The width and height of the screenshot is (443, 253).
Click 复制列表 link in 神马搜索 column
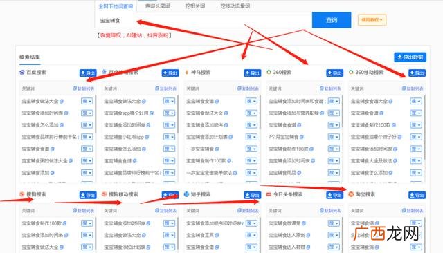point(248,88)
